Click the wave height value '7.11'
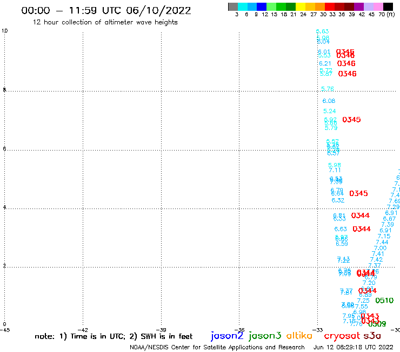 pos(335,170)
